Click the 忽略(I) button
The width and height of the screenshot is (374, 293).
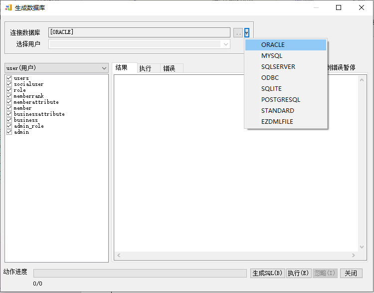coord(325,273)
